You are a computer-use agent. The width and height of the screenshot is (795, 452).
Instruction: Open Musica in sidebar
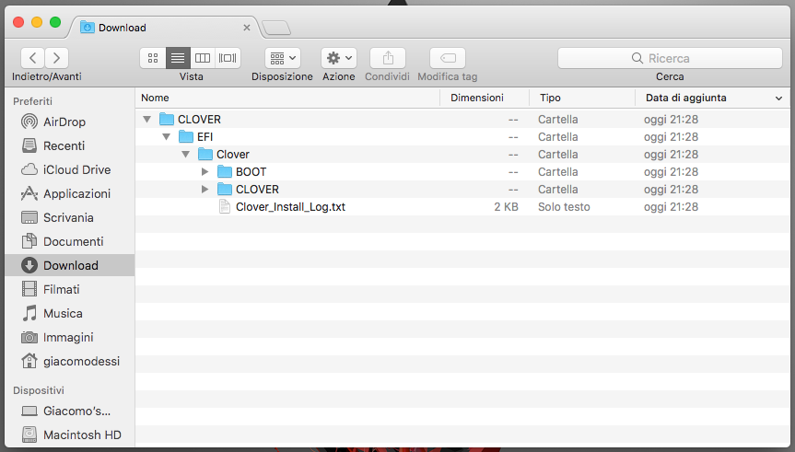click(x=69, y=313)
